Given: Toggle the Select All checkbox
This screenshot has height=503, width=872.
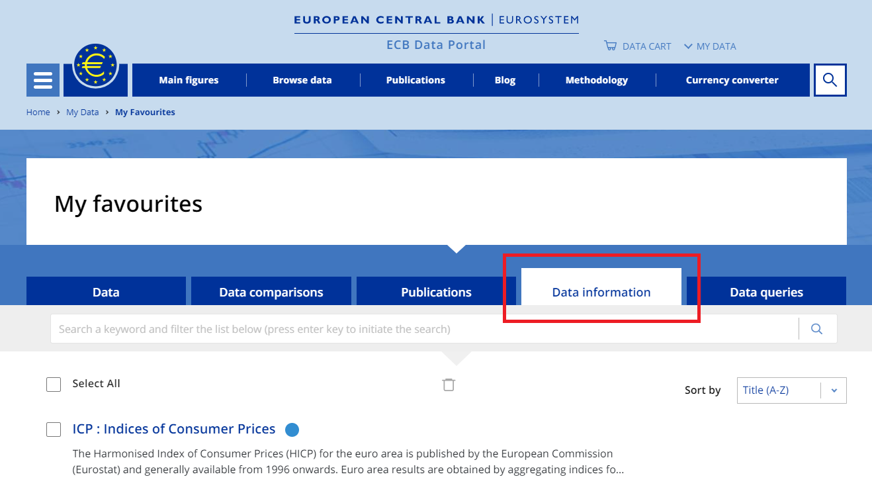Looking at the screenshot, I should [x=54, y=384].
